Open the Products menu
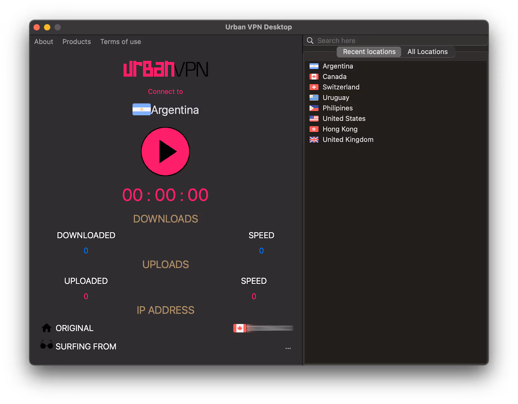 click(x=77, y=42)
